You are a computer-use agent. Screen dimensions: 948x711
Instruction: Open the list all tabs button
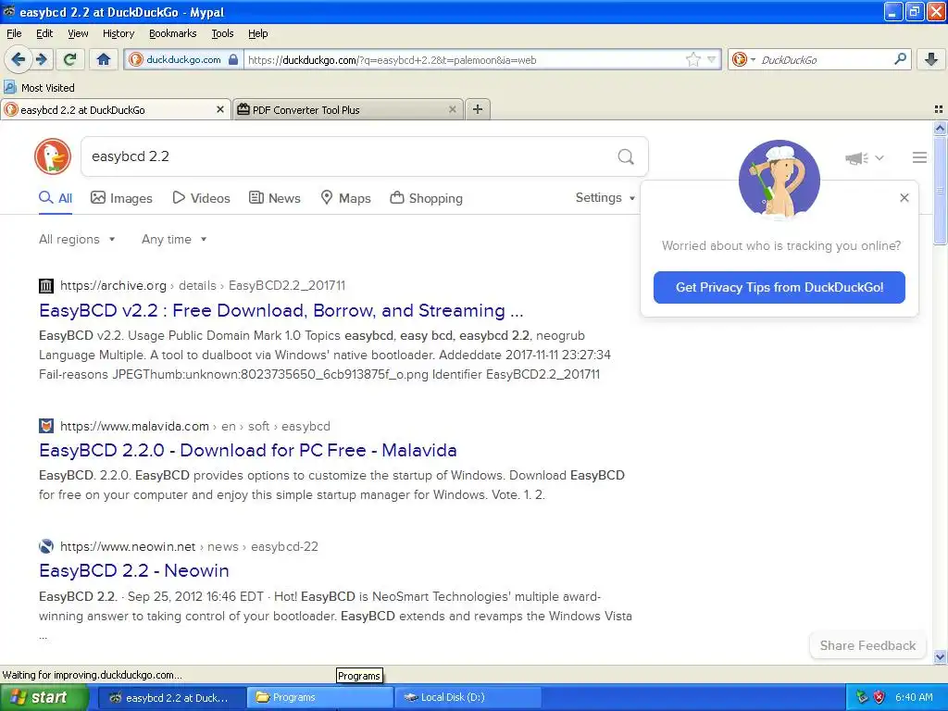pyautogui.click(x=939, y=109)
